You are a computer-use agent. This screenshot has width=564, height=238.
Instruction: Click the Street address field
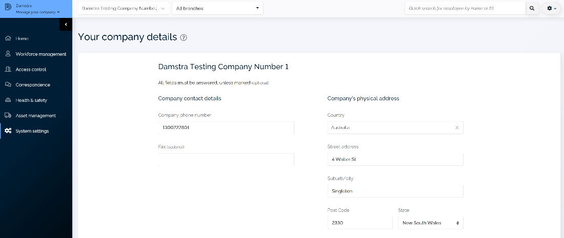click(x=395, y=159)
